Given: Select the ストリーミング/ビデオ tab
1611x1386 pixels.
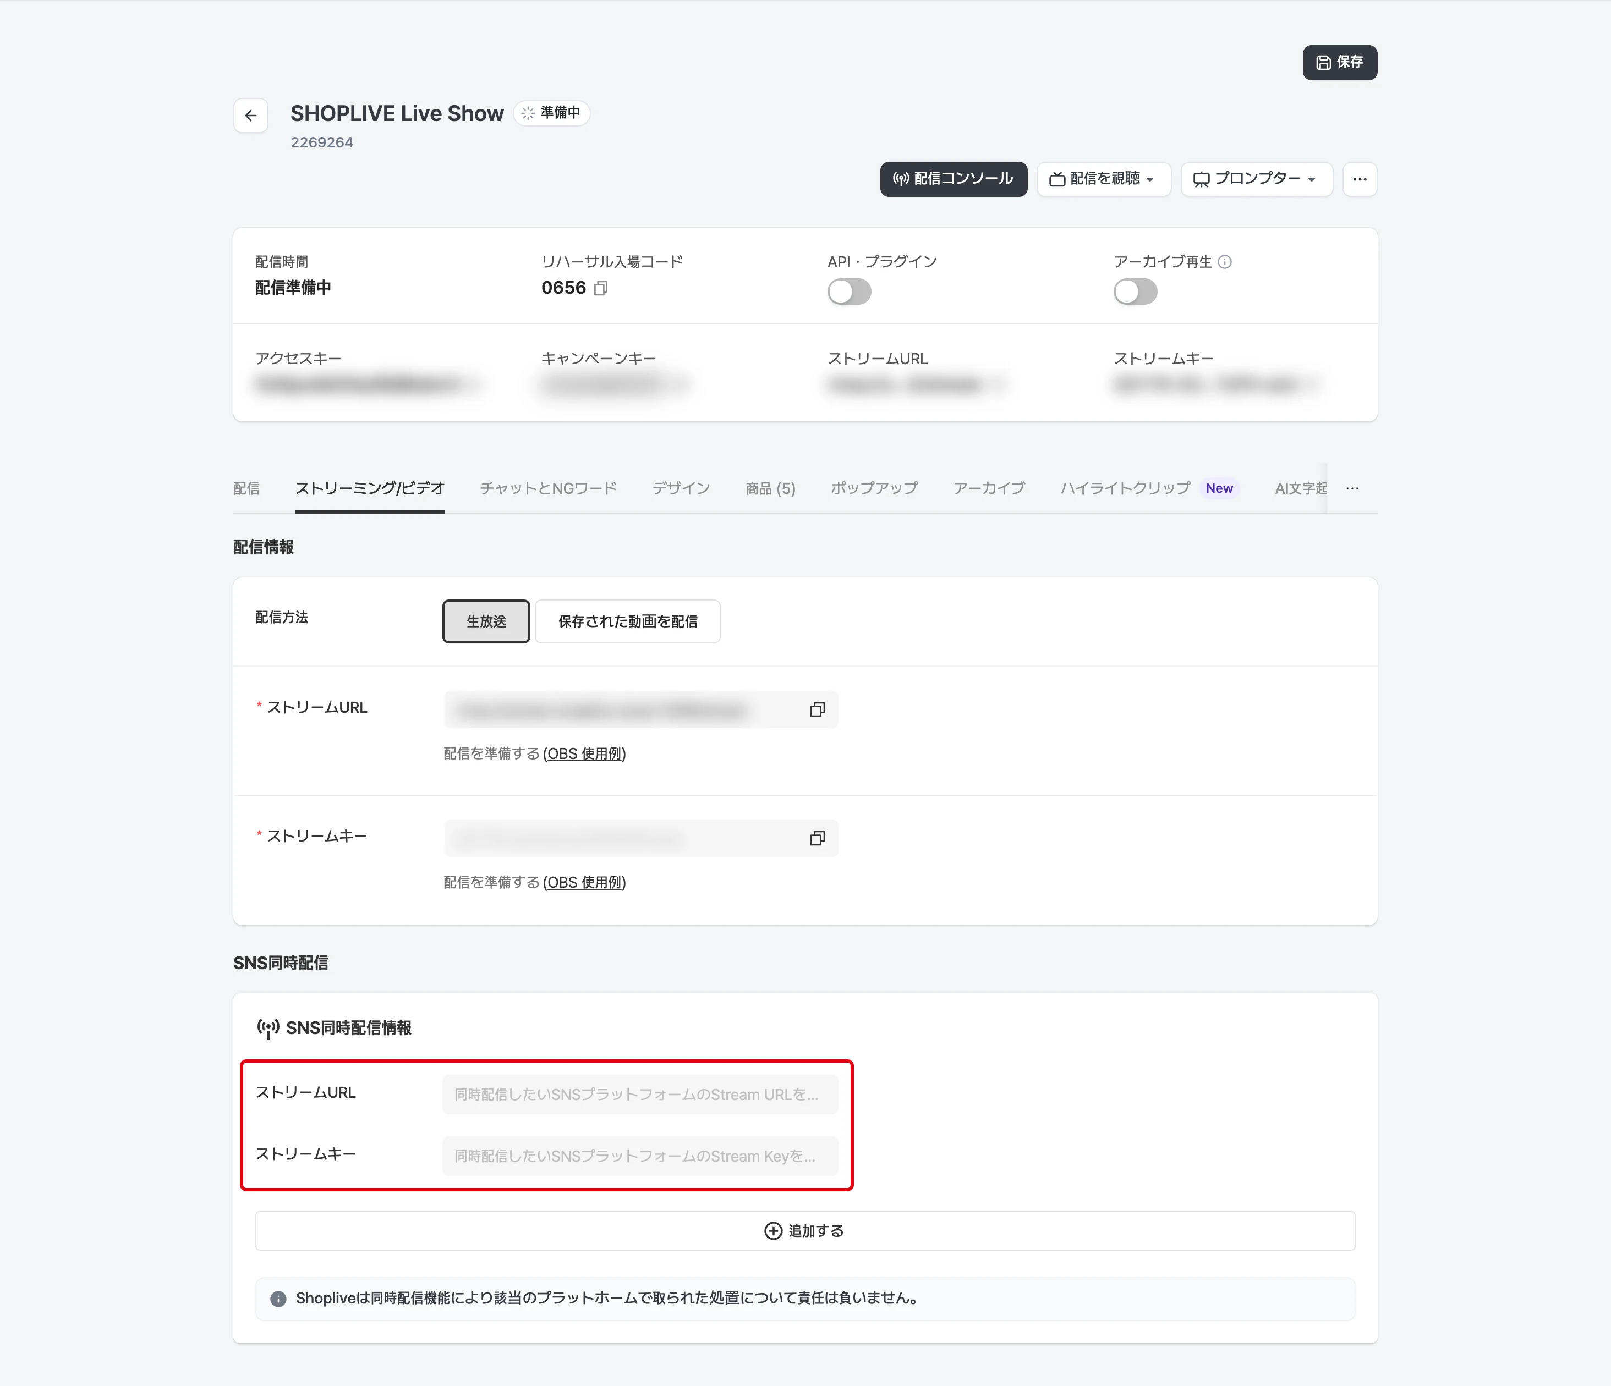Looking at the screenshot, I should pos(369,488).
